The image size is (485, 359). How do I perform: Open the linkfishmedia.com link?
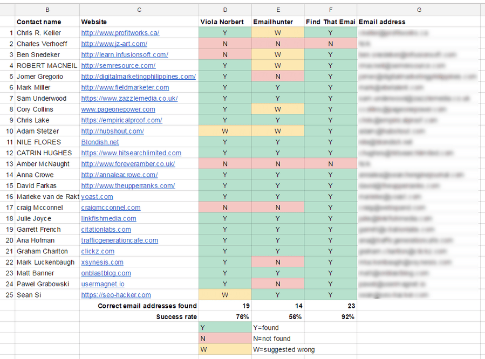108,218
